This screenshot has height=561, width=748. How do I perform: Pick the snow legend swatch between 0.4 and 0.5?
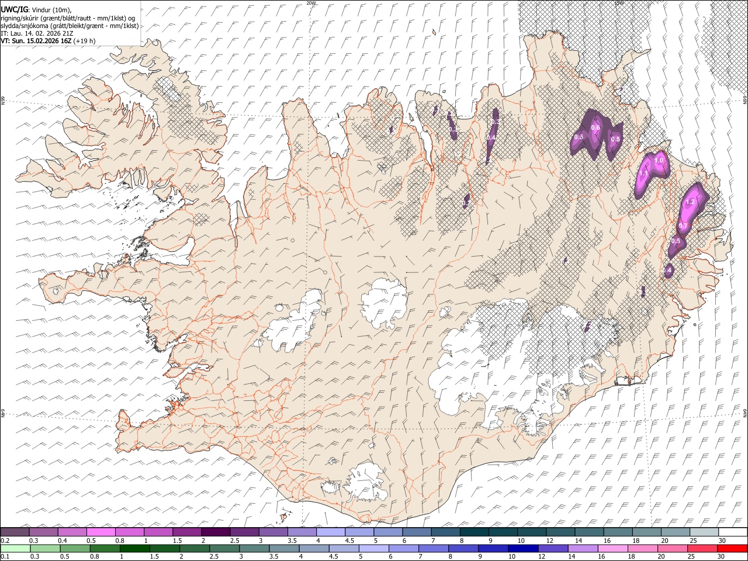click(72, 532)
